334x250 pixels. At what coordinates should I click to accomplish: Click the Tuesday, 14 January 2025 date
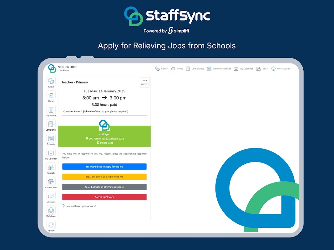[x=104, y=91]
